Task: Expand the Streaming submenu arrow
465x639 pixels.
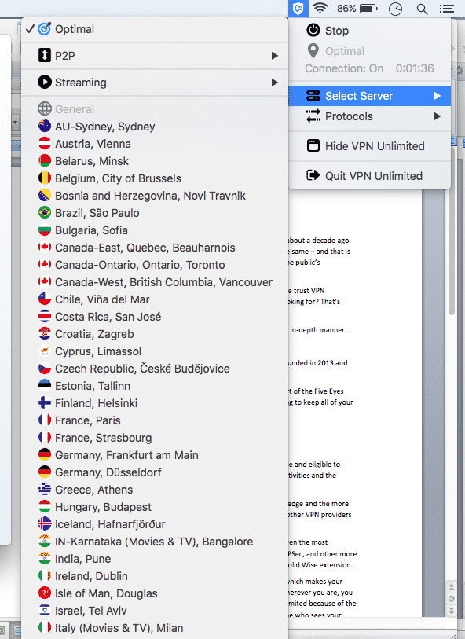Action: point(275,83)
